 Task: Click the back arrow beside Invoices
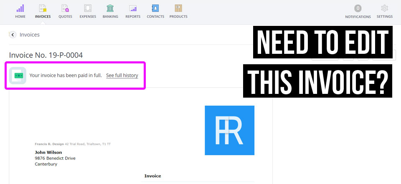[13, 35]
